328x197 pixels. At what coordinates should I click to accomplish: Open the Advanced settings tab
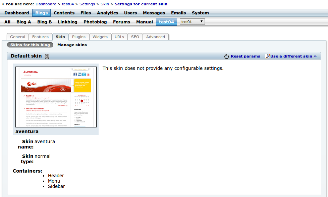(156, 37)
